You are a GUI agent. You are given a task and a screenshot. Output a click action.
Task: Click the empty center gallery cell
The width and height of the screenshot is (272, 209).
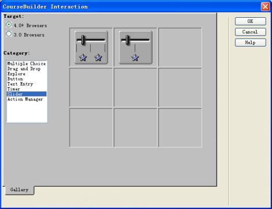pos(135,88)
